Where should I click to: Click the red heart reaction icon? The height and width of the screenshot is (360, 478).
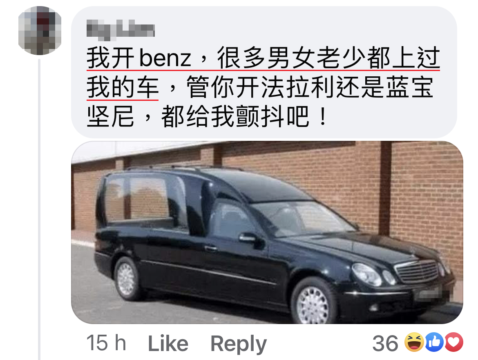[x=453, y=342]
